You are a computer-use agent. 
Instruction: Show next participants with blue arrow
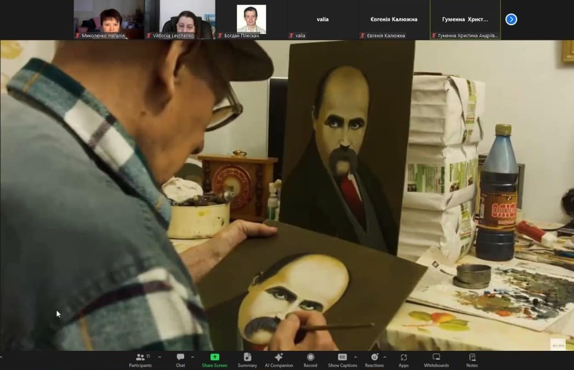pyautogui.click(x=511, y=19)
